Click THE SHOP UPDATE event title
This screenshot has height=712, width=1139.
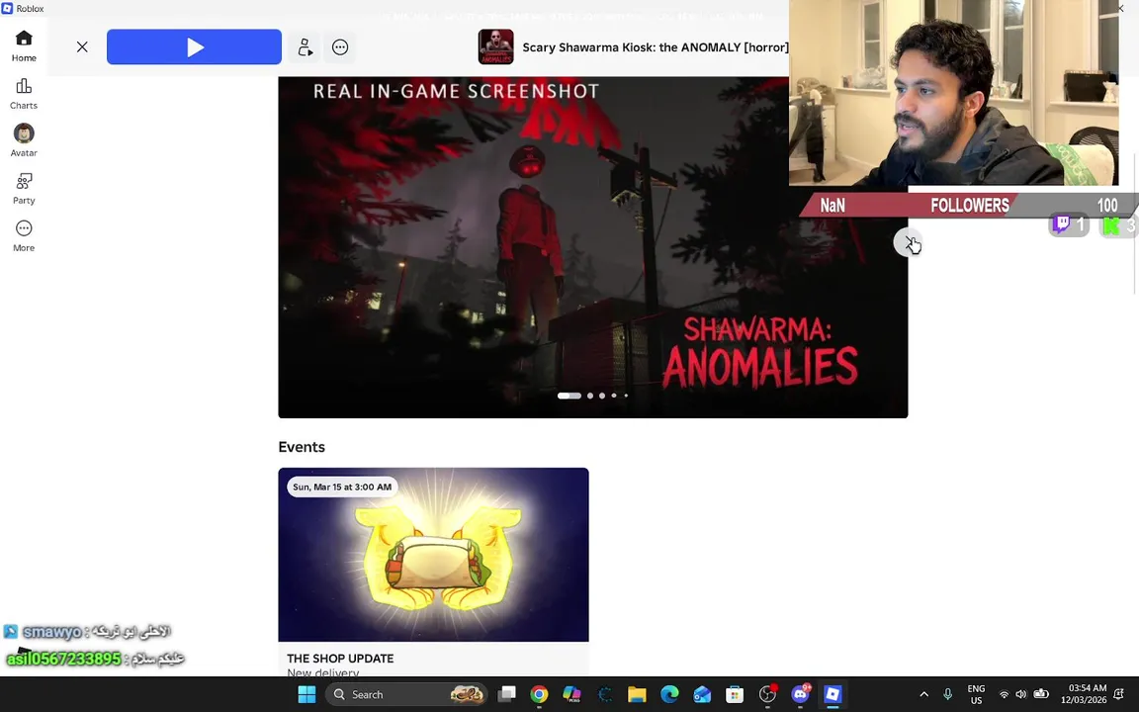point(340,659)
